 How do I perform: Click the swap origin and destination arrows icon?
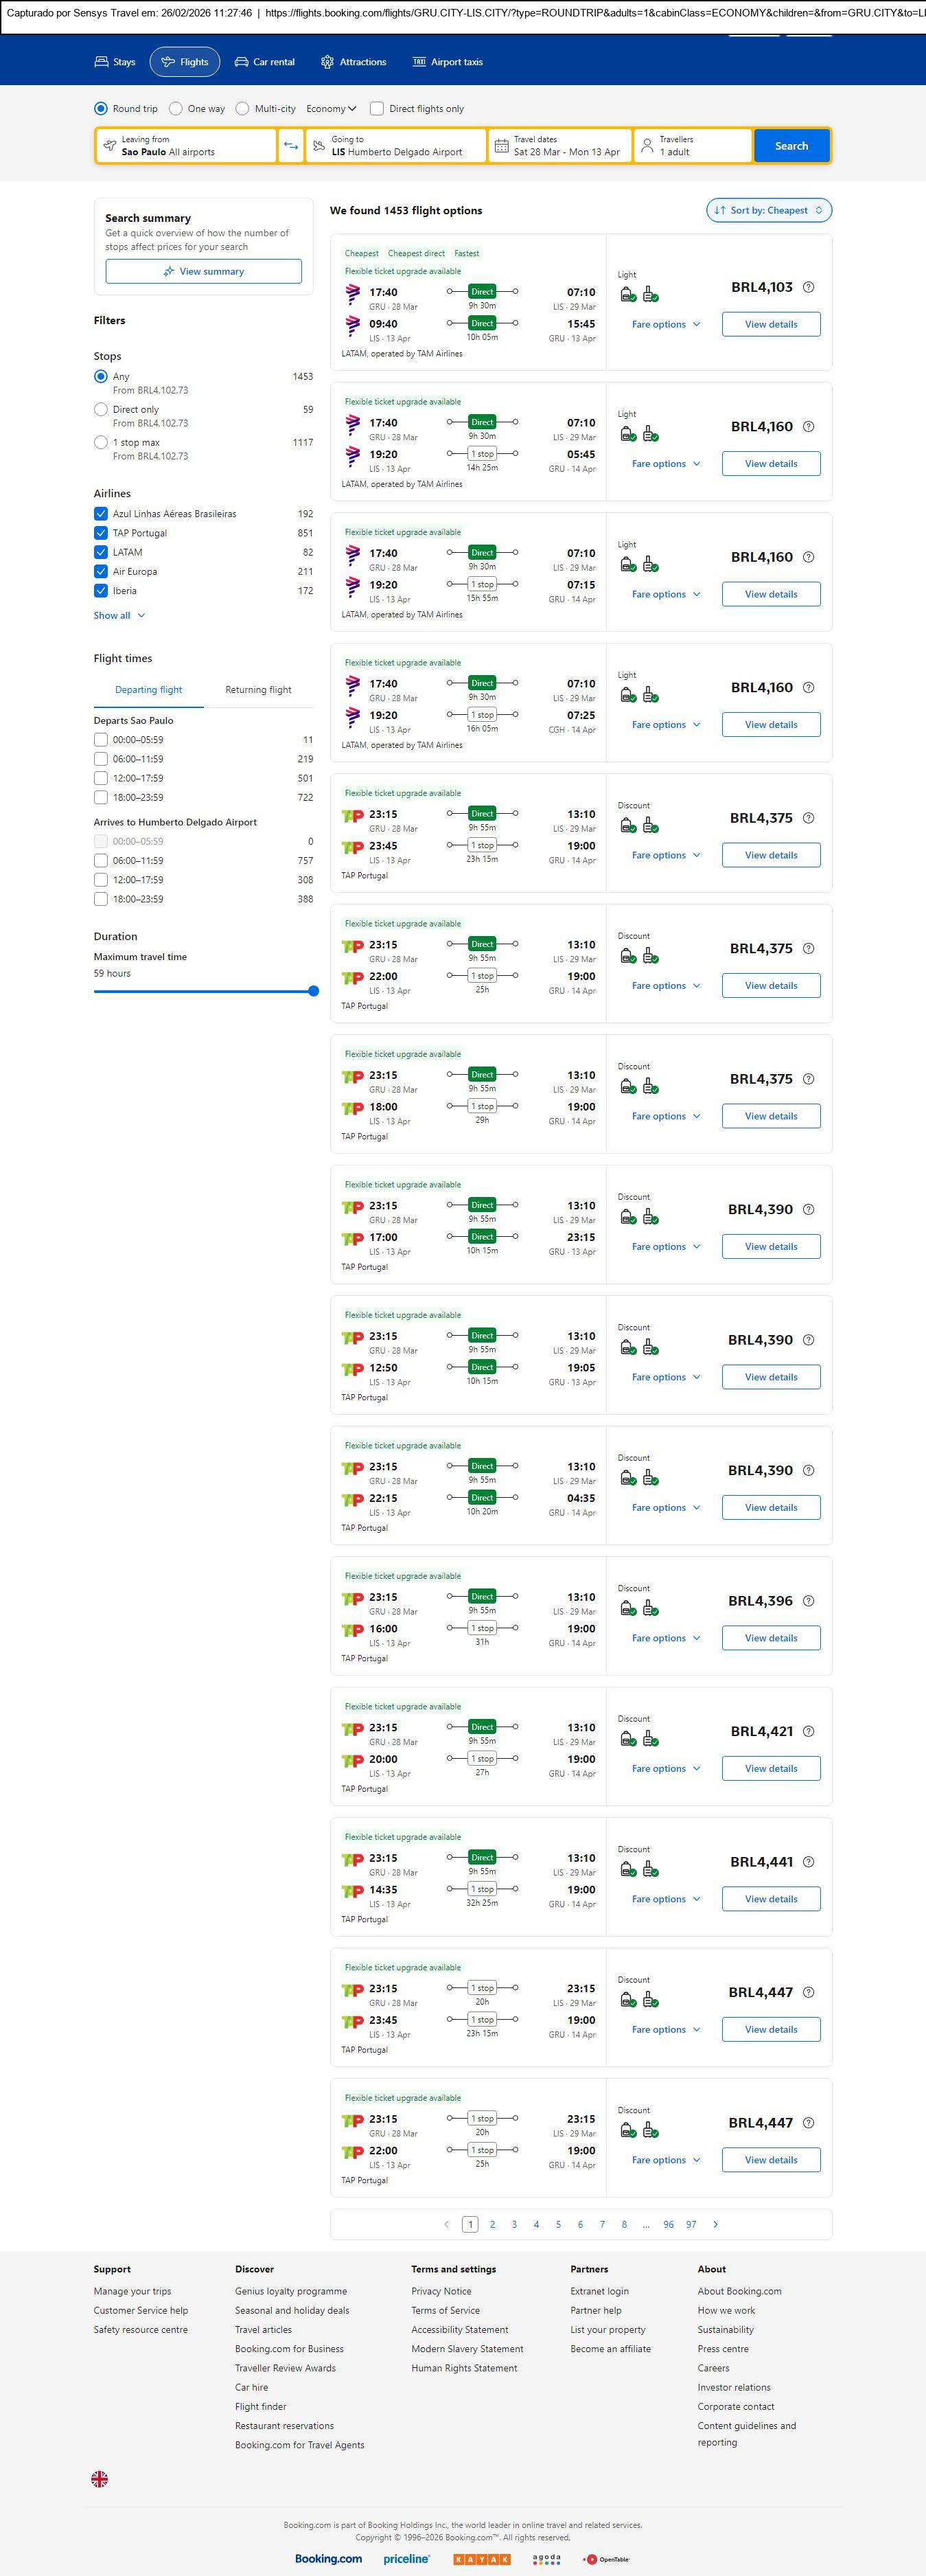(290, 146)
